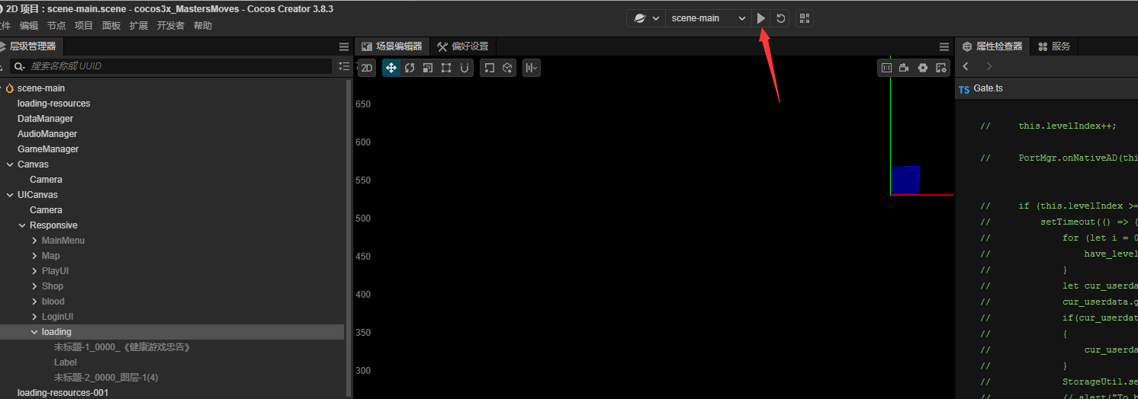Screen dimensions: 1138x399
Task: Open the 扩展 menu
Action: (139, 26)
